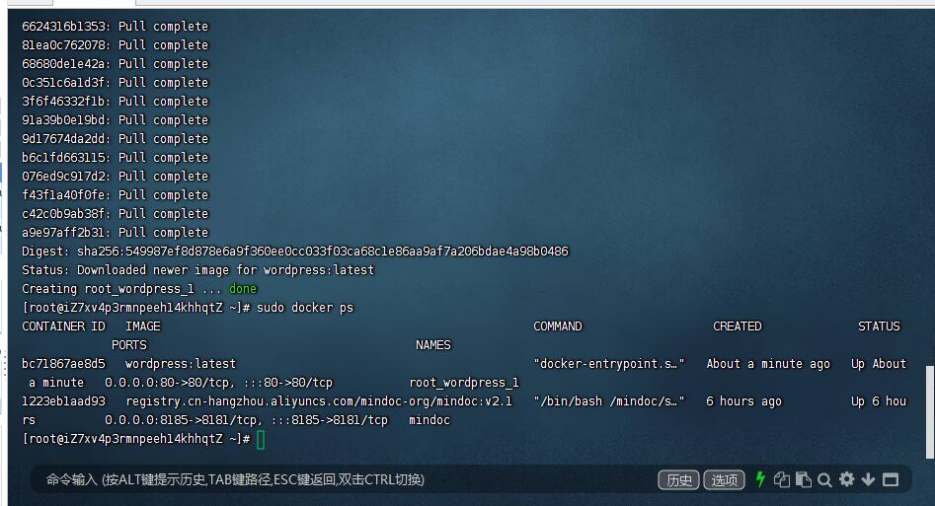935x506 pixels.
Task: Click layer line 91a39b0e19bd Pull complete
Action: 116,119
